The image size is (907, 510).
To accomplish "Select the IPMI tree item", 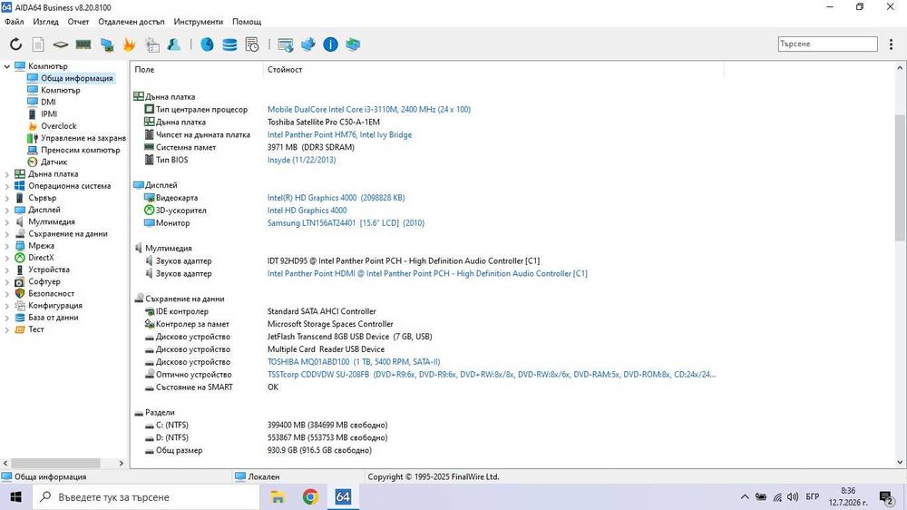I will point(49,114).
